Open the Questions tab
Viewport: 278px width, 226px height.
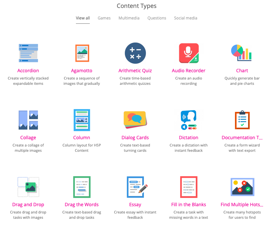(156, 18)
